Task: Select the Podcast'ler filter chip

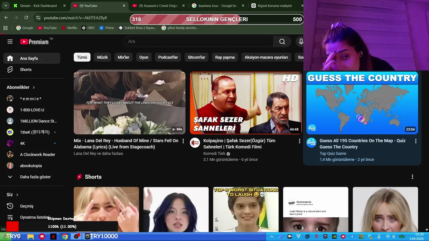Action: click(x=168, y=57)
